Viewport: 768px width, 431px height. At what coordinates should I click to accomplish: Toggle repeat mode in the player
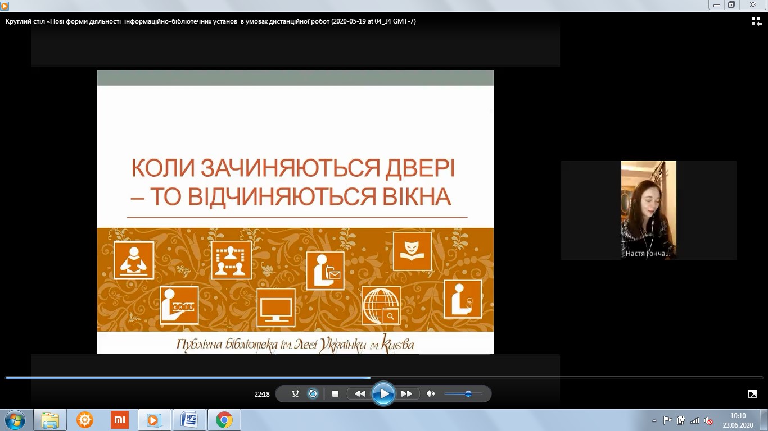313,394
